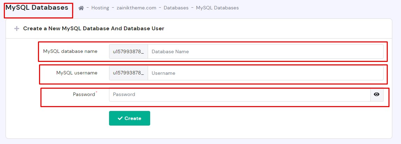Image resolution: width=401 pixels, height=144 pixels.
Task: Click the u157993878_ prefix beside Username
Action: tap(128, 73)
